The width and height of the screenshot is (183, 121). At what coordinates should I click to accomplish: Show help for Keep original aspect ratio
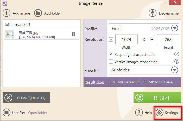(x=176, y=54)
